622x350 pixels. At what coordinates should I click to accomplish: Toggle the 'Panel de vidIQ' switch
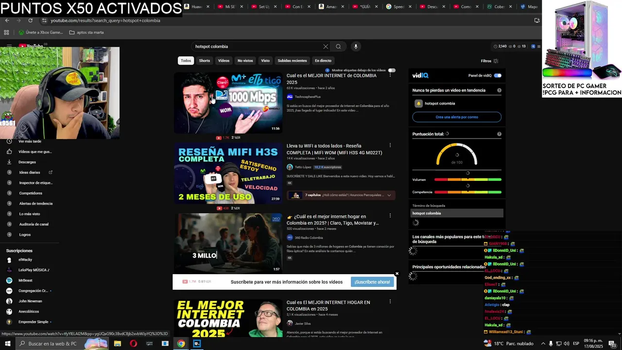point(498,75)
